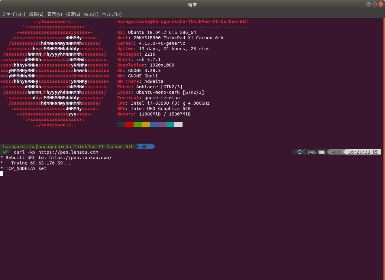Click the maximize window button
385x280 pixels.
[374, 4]
